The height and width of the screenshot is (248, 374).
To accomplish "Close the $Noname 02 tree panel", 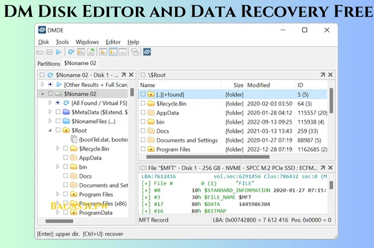I will pyautogui.click(x=131, y=75).
